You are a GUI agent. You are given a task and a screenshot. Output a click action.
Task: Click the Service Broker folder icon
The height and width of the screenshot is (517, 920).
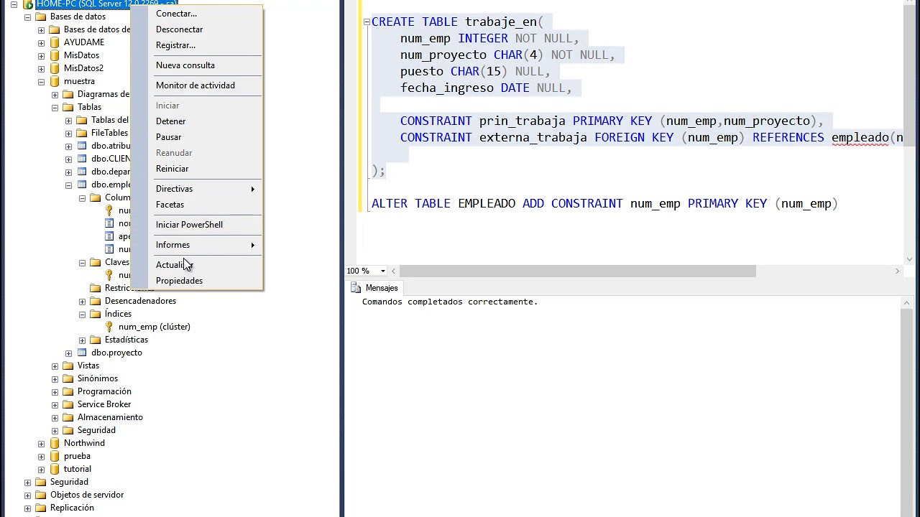68,404
